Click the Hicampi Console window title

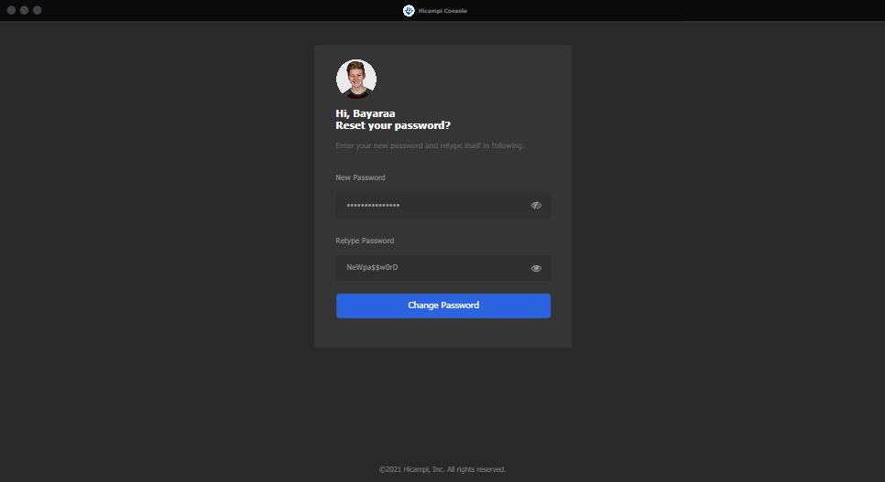click(442, 11)
